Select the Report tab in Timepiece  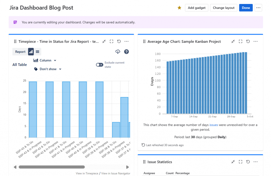[20, 52]
